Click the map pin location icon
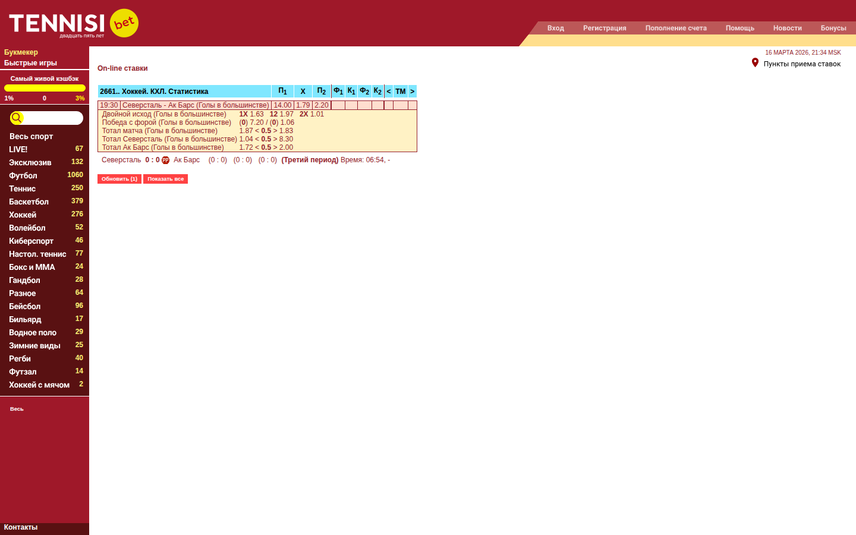This screenshot has width=856, height=535. [x=755, y=63]
